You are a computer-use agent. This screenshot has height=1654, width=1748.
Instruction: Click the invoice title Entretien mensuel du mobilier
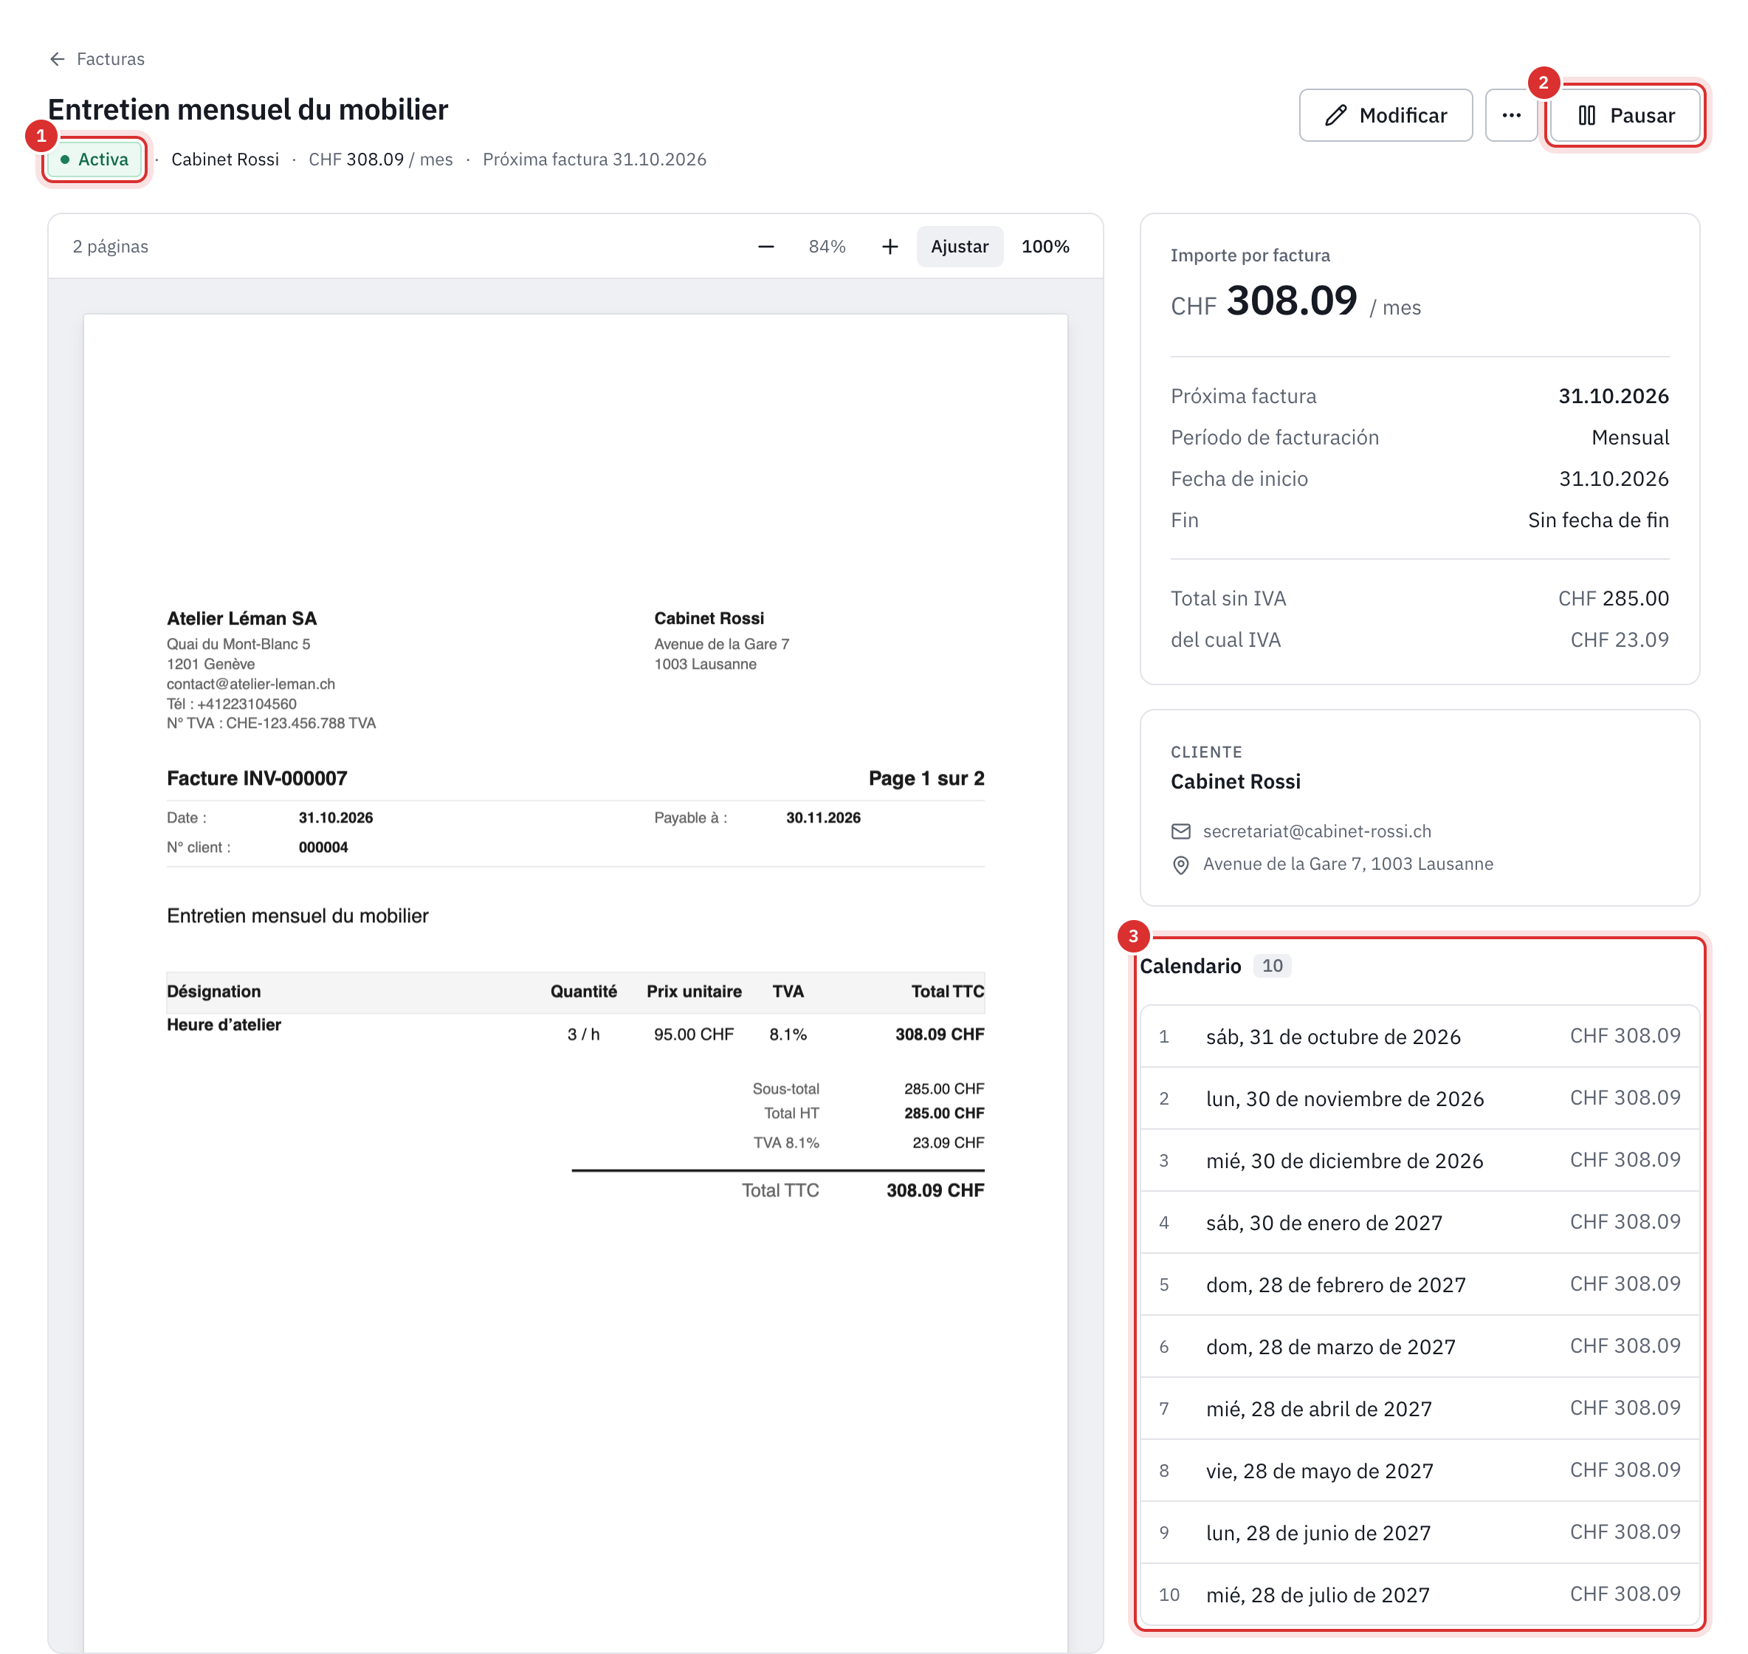coord(248,109)
